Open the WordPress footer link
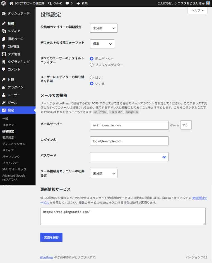Viewport: 212px width, 263px height. 47,257
